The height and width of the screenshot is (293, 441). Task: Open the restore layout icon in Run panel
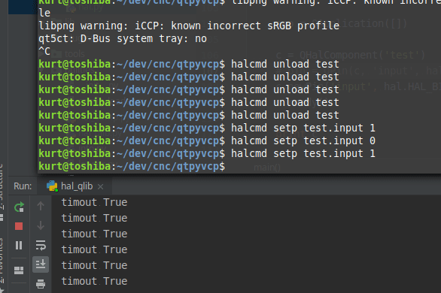(x=19, y=270)
